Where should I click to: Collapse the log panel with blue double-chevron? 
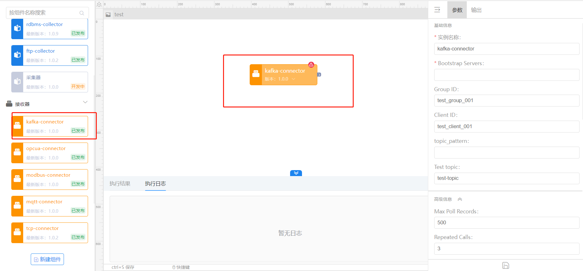pyautogui.click(x=296, y=173)
